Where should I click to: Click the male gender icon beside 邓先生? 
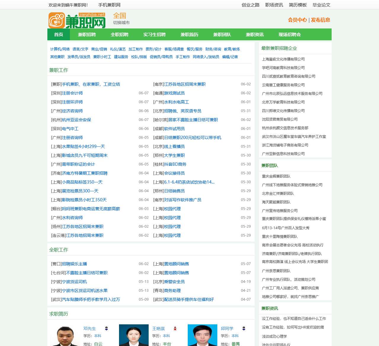point(106,328)
